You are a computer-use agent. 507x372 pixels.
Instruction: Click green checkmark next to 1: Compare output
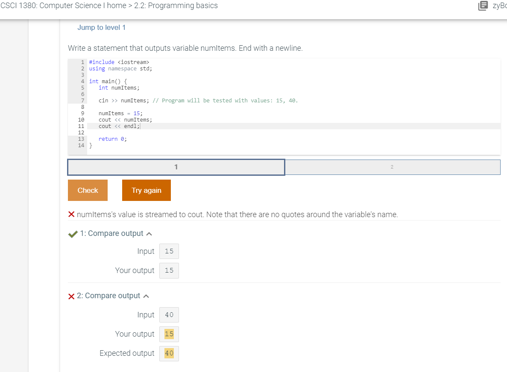pos(73,234)
